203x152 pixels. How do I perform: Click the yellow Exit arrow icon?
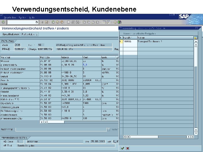point(58,22)
